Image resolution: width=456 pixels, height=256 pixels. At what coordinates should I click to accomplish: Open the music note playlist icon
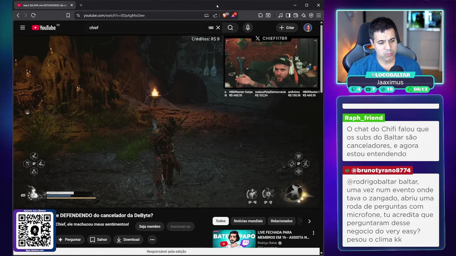280,15
